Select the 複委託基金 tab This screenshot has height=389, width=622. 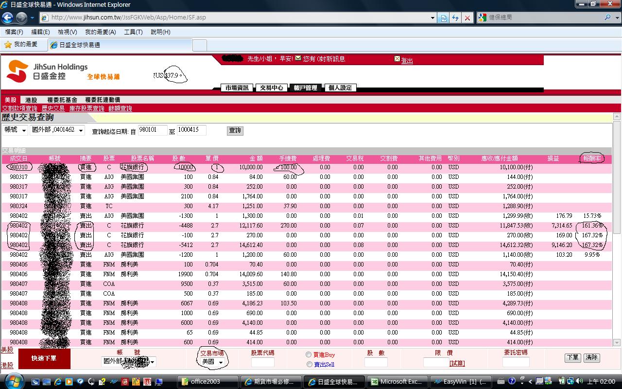pos(62,100)
